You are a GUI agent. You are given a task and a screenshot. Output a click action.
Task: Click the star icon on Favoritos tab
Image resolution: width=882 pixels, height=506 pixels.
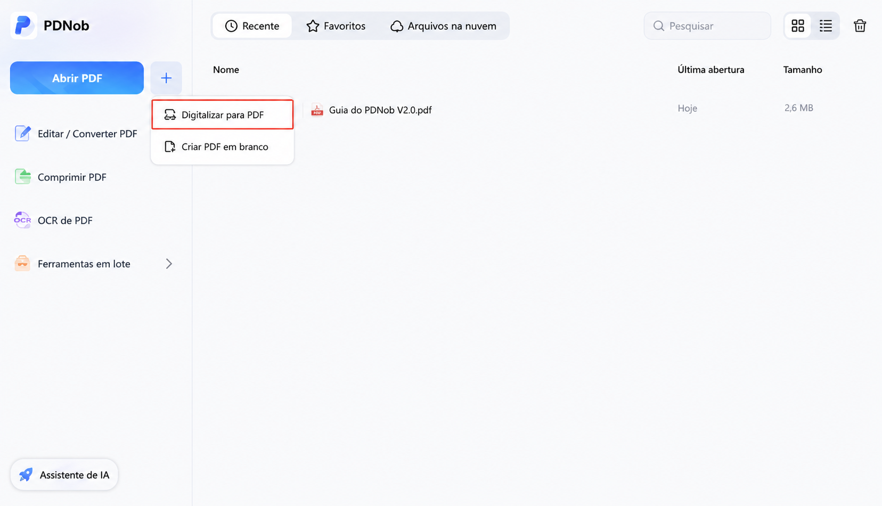click(313, 26)
